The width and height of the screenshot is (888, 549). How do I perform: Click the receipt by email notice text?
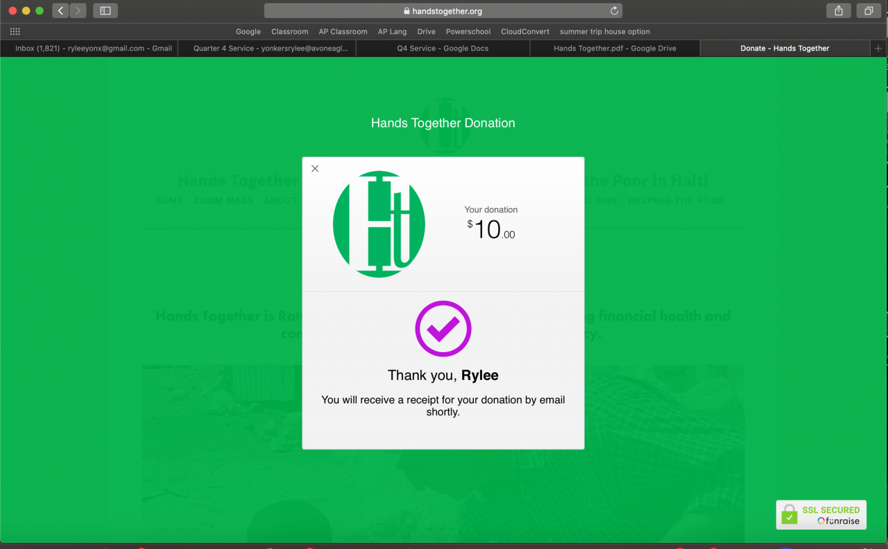[x=443, y=406]
